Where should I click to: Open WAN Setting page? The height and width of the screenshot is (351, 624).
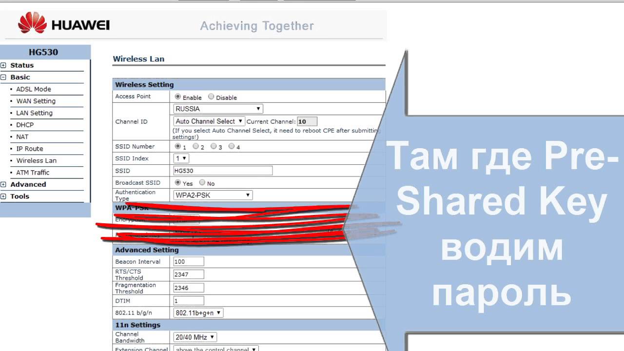pyautogui.click(x=36, y=101)
